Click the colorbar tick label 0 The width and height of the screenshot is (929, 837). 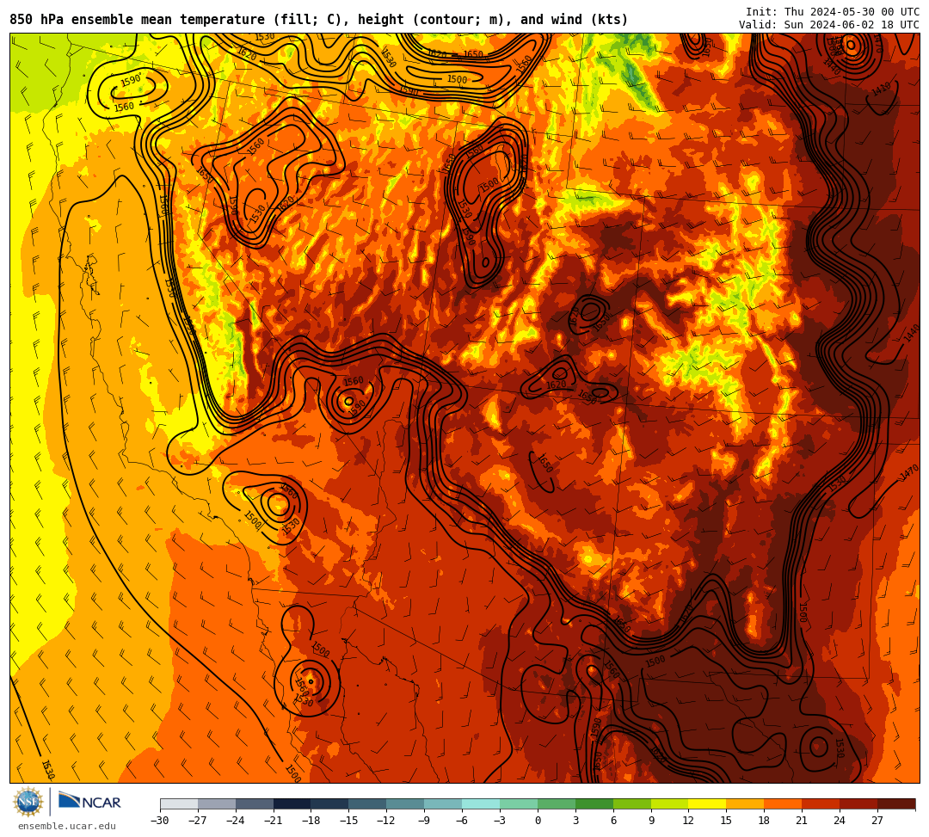coord(538,821)
